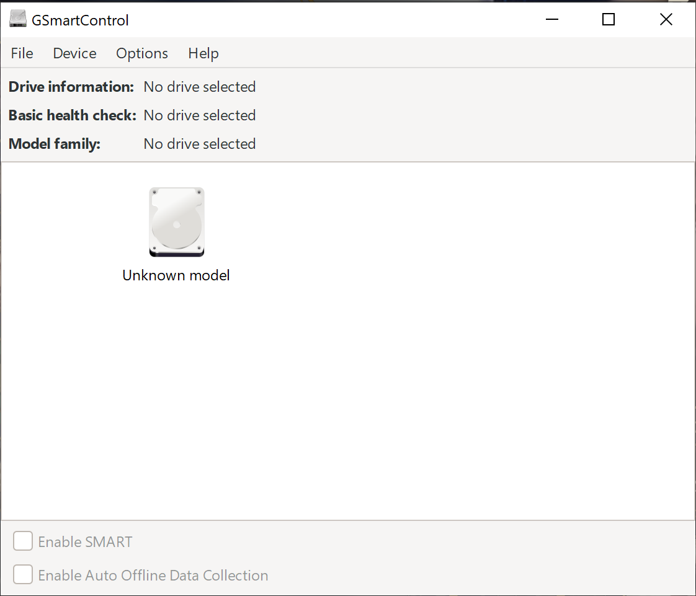Tick the Enable SMART checkbox
696x596 pixels.
pos(22,541)
